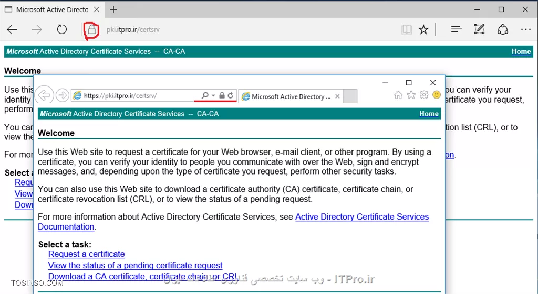The width and height of the screenshot is (538, 294).
Task: Click the Home link in Edge page
Action: click(x=521, y=52)
